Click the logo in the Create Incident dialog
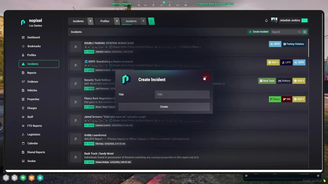This screenshot has width=328, height=184. [126, 79]
